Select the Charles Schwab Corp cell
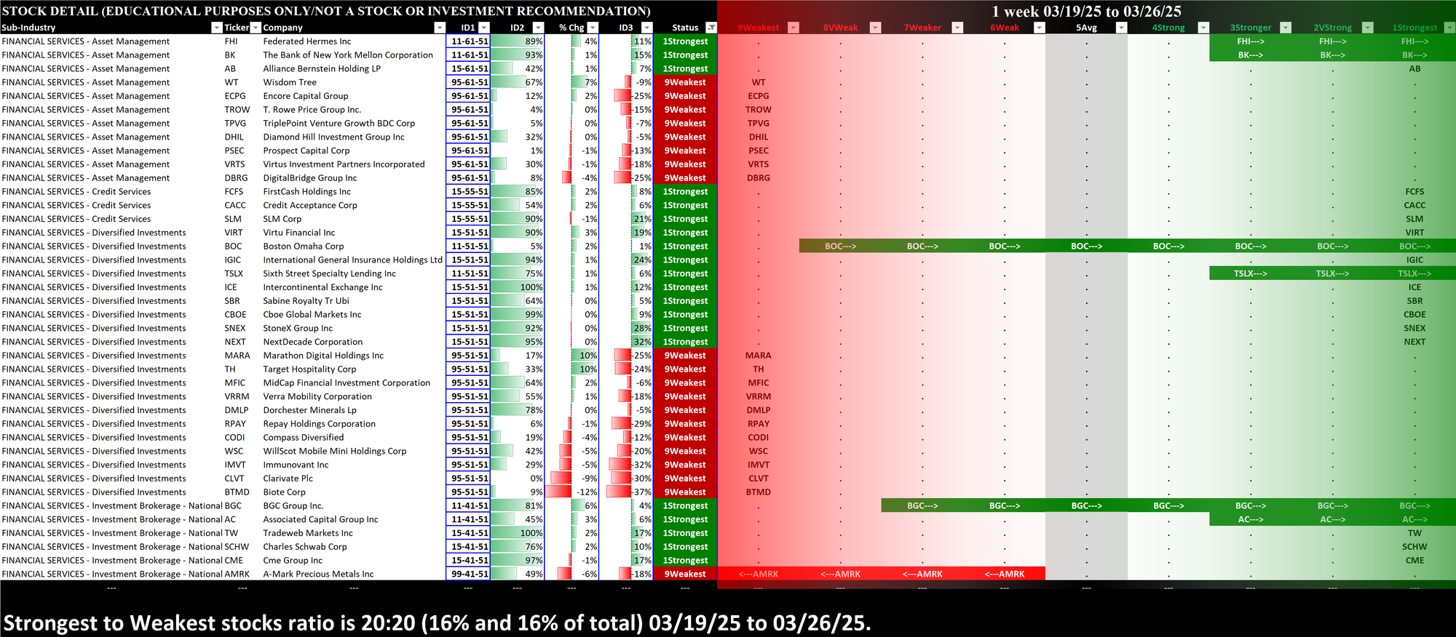 (353, 547)
